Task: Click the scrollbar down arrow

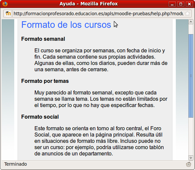Action: point(191,158)
